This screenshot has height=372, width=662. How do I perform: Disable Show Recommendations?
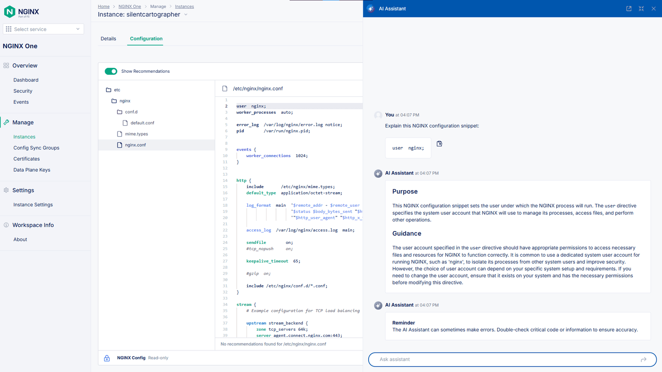point(111,71)
